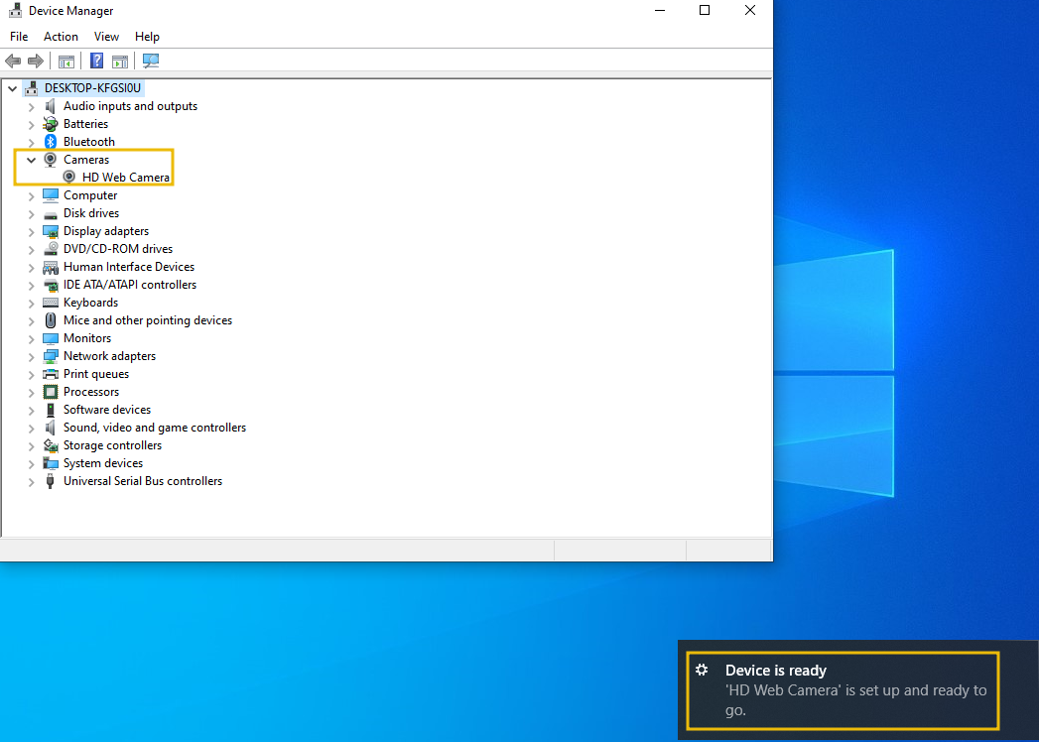Expand the Display adapters chevron

31,232
